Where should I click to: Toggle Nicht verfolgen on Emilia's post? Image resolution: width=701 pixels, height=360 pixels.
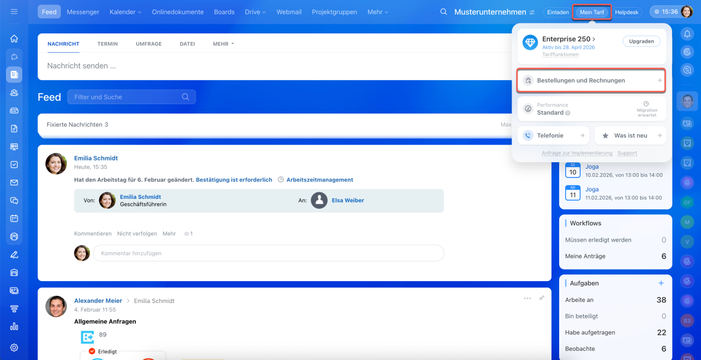(137, 233)
